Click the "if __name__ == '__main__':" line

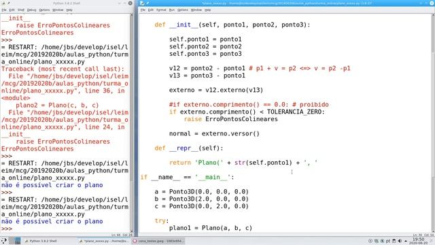pyautogui.click(x=188, y=177)
